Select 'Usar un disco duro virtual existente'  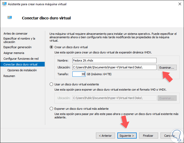click(x=51, y=84)
